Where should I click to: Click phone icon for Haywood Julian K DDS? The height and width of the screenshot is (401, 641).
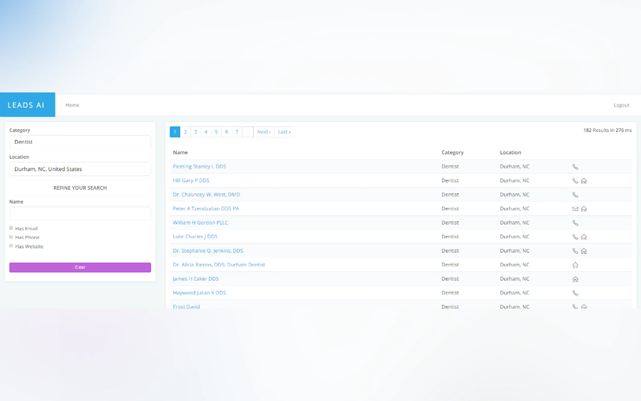pos(575,293)
